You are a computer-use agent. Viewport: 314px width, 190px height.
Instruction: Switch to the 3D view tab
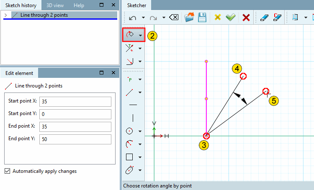(55, 5)
